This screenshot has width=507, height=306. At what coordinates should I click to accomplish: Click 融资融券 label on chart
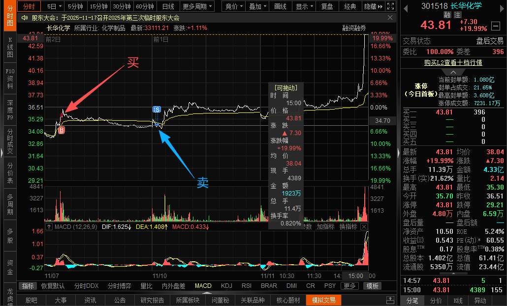[354, 28]
